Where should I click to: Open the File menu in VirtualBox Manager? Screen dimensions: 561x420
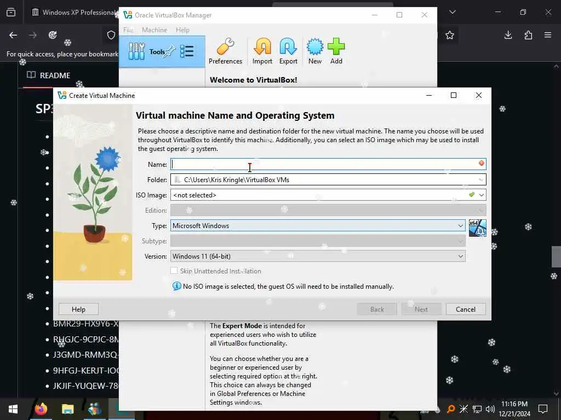pos(128,30)
